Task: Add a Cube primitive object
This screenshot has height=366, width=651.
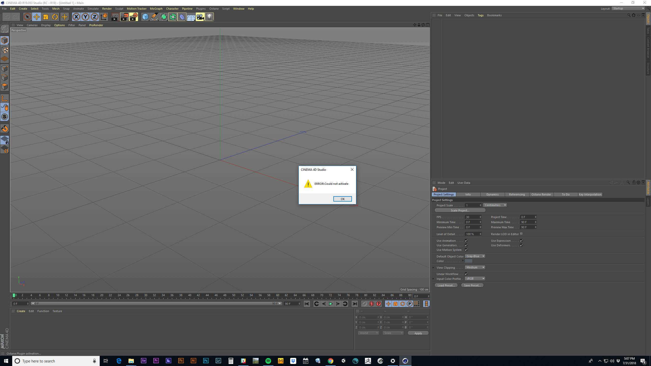Action: [x=145, y=17]
